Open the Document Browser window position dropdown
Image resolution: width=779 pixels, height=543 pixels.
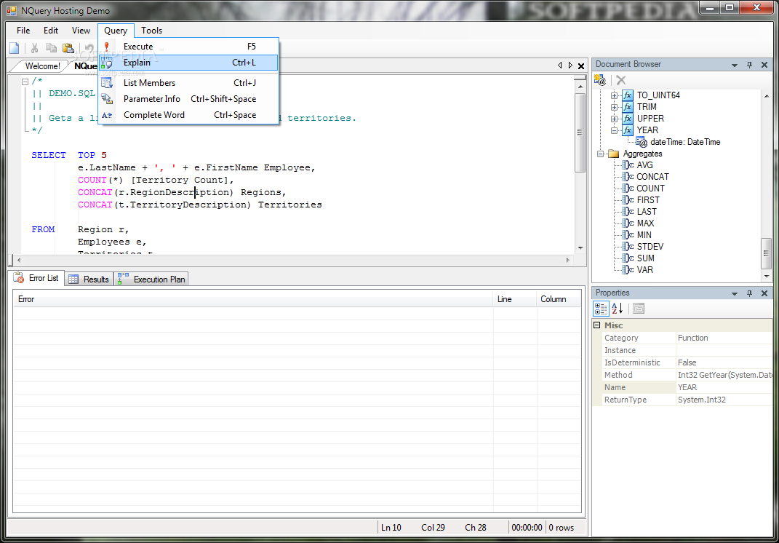(x=735, y=65)
